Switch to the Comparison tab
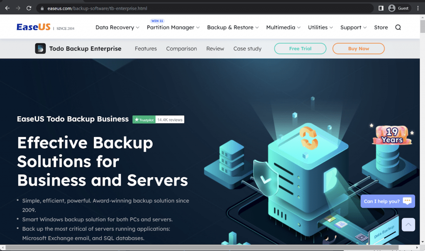This screenshot has width=425, height=251. 181,49
